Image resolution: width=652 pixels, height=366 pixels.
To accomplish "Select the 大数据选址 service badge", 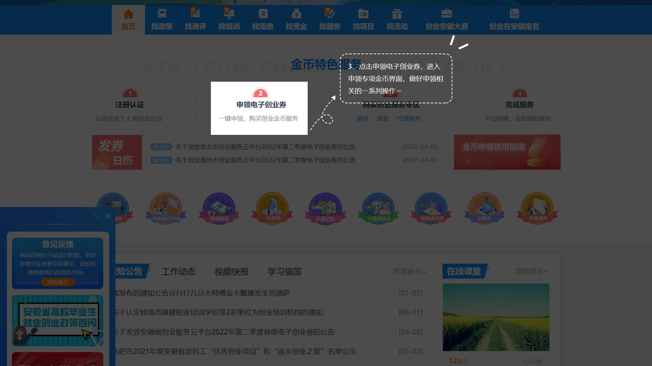I will pos(378,208).
